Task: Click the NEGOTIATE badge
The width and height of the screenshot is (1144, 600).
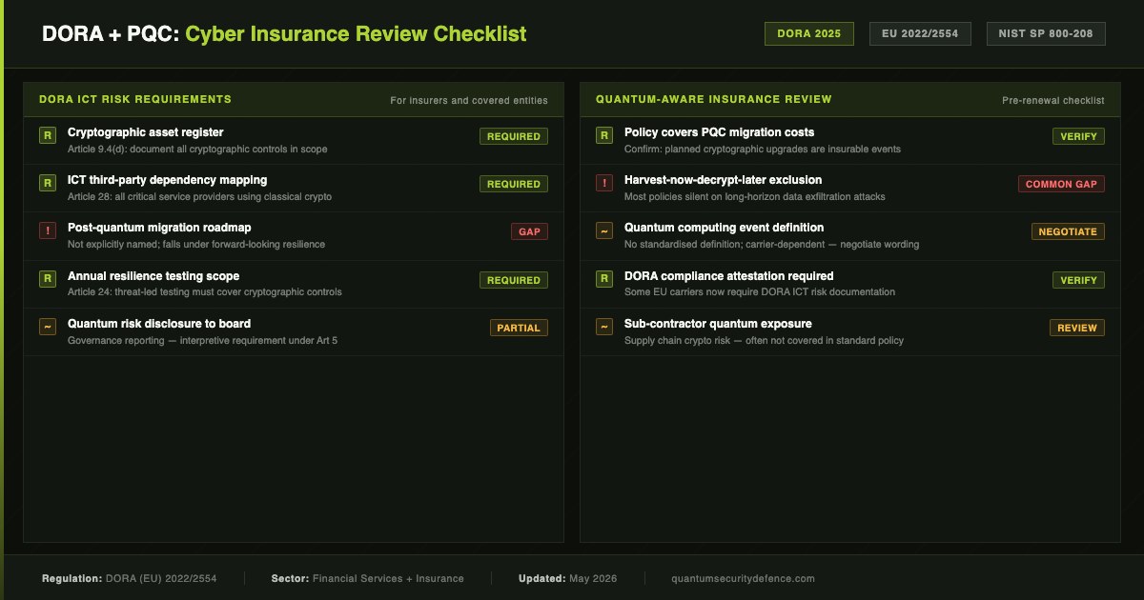Action: pos(1068,231)
